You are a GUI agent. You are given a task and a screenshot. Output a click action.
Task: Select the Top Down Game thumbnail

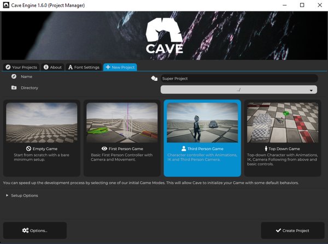283,123
